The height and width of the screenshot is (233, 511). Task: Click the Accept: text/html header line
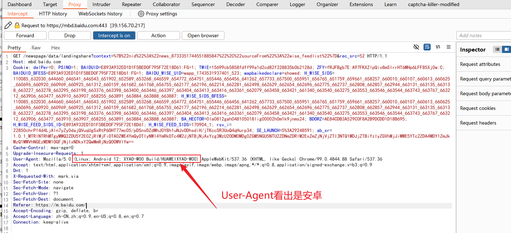tap(193, 165)
